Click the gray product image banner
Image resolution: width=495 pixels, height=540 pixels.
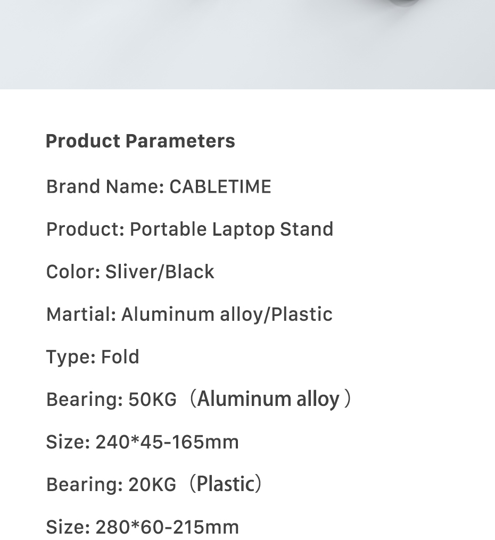click(247, 45)
